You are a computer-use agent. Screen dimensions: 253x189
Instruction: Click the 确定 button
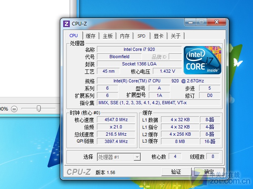point(209,172)
